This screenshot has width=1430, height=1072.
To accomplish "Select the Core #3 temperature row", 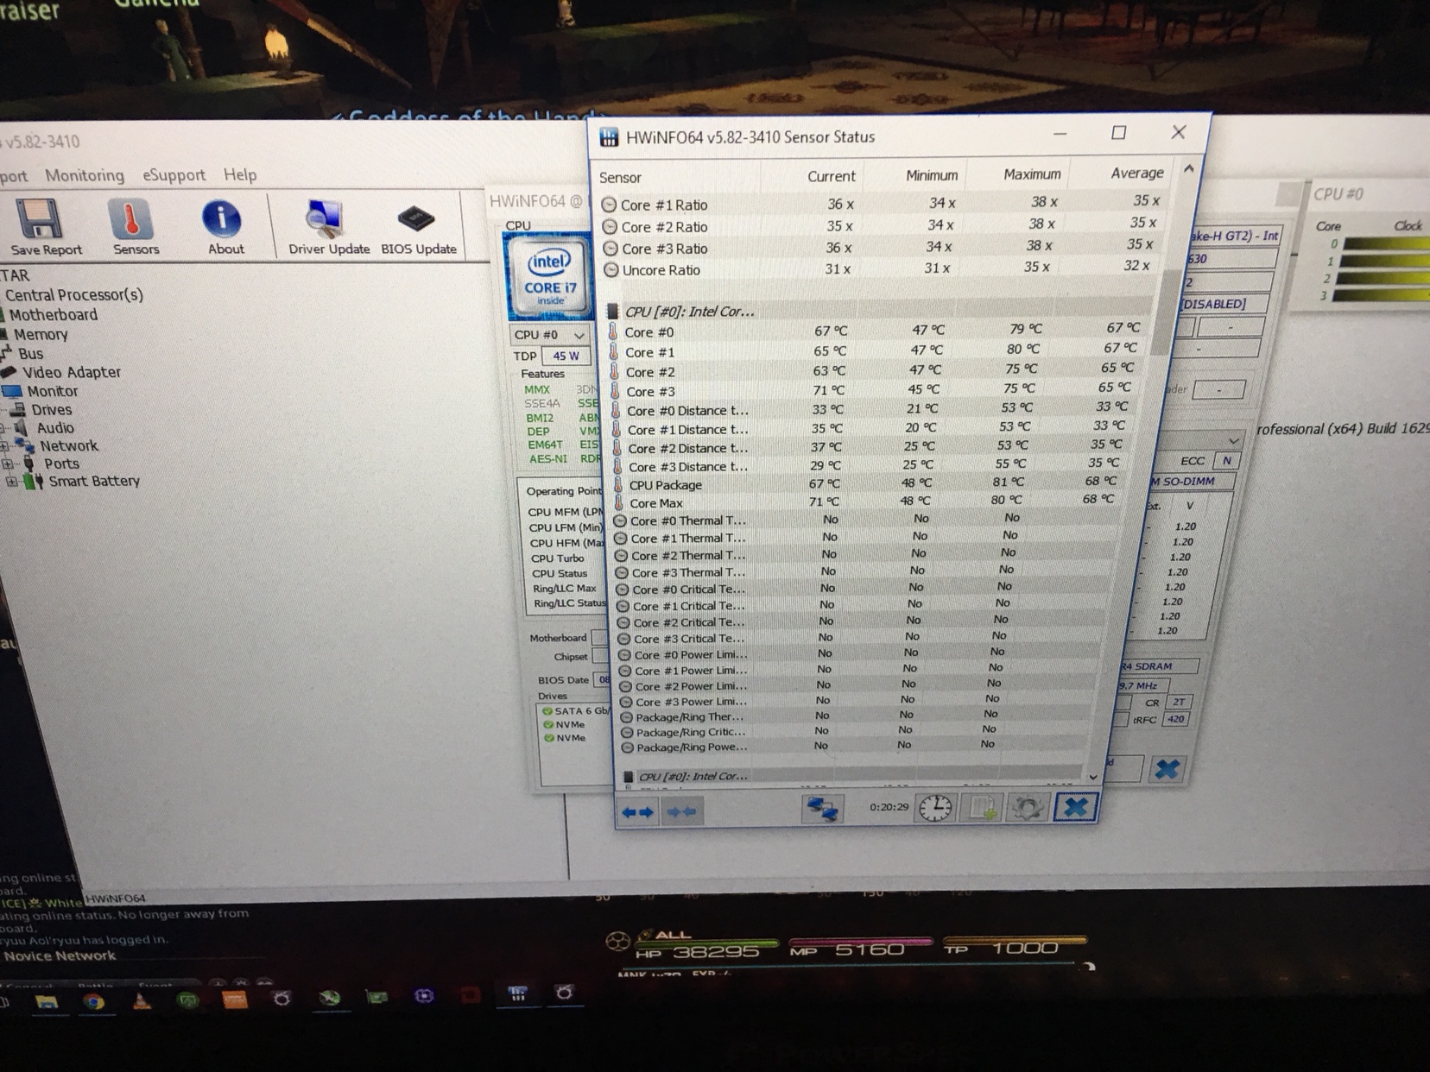I will [870, 391].
